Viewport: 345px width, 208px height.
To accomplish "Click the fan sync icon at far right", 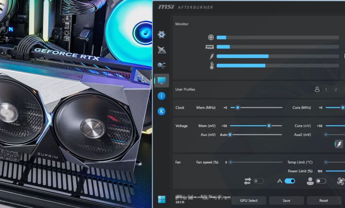I will pos(341,181).
